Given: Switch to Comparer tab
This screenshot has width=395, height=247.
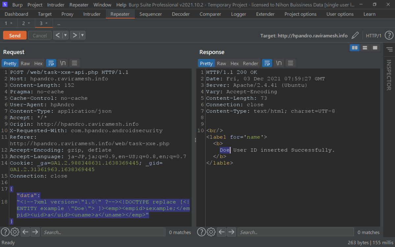Looking at the screenshot, I should (x=210, y=14).
